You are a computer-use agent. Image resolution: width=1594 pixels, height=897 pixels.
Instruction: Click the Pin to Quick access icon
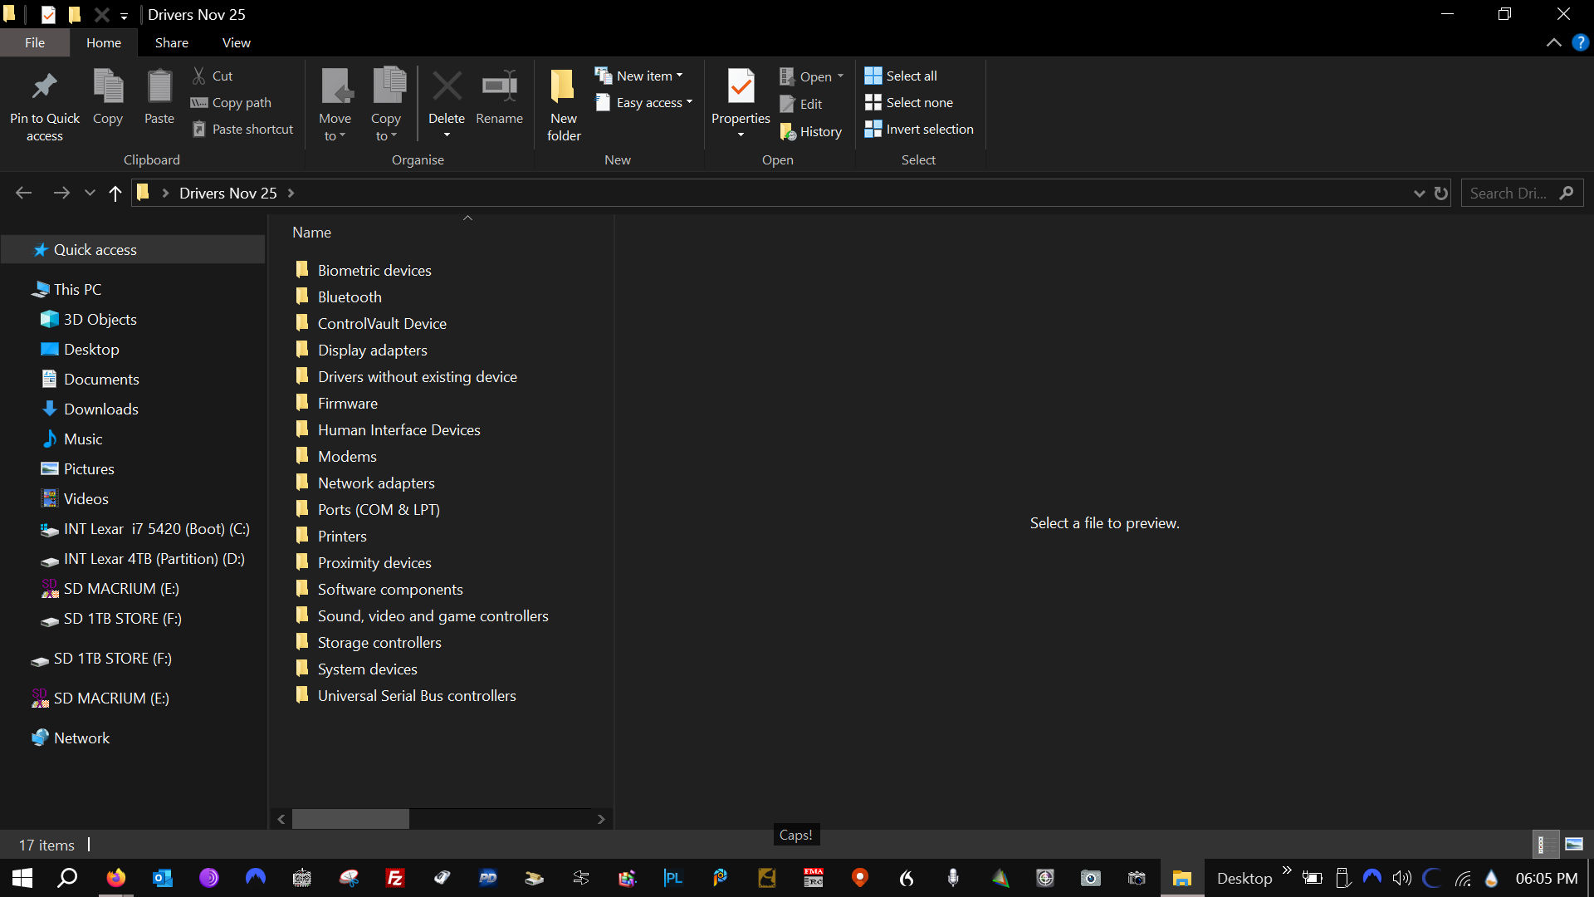45,86
